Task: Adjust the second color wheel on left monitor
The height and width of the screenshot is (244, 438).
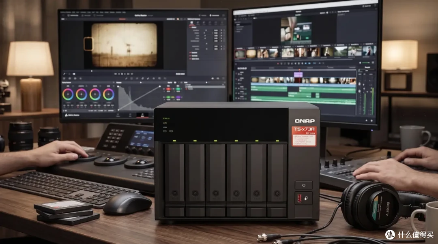Action: [81, 94]
